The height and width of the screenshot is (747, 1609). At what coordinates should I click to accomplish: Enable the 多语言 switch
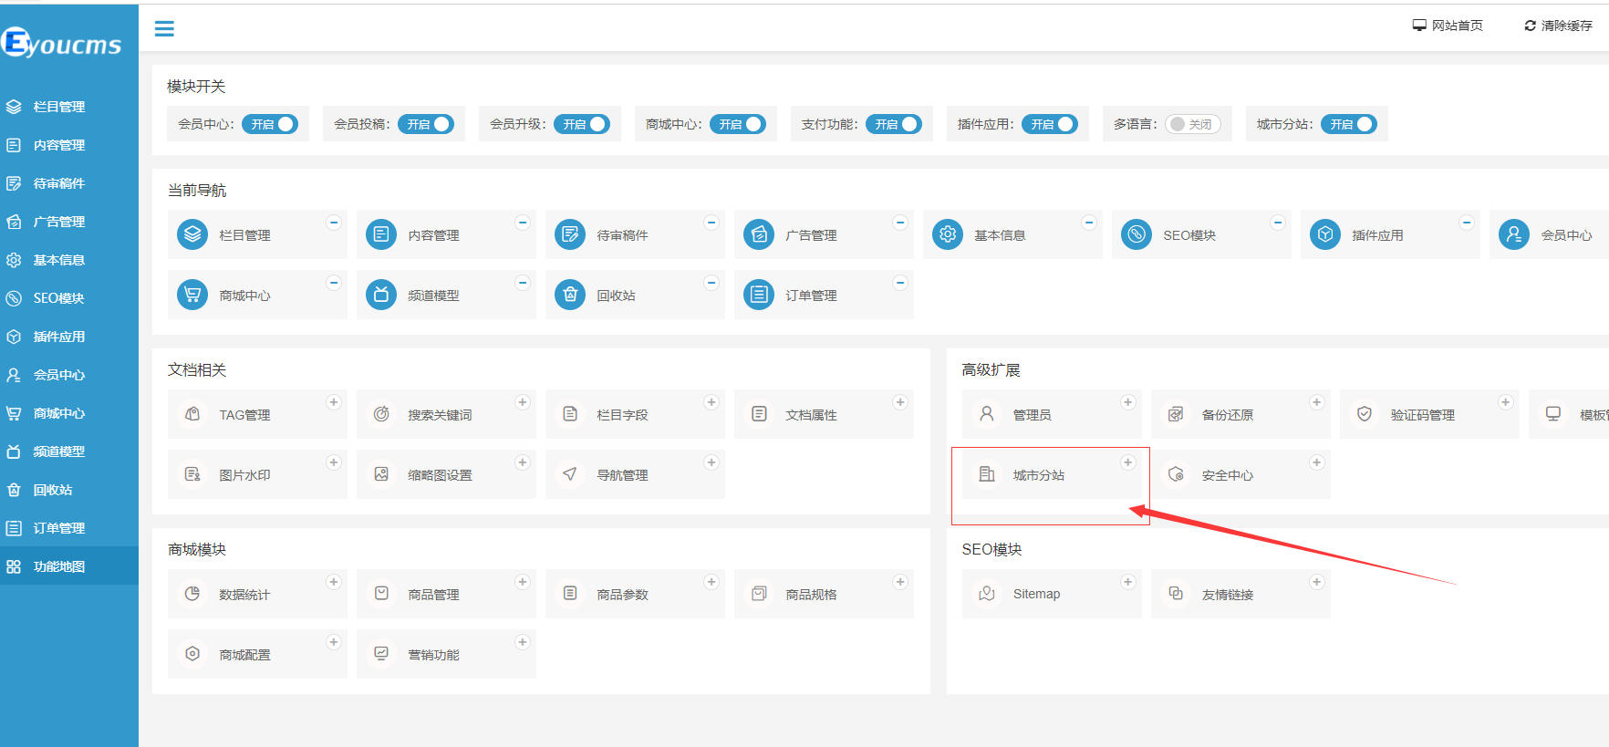click(1192, 124)
